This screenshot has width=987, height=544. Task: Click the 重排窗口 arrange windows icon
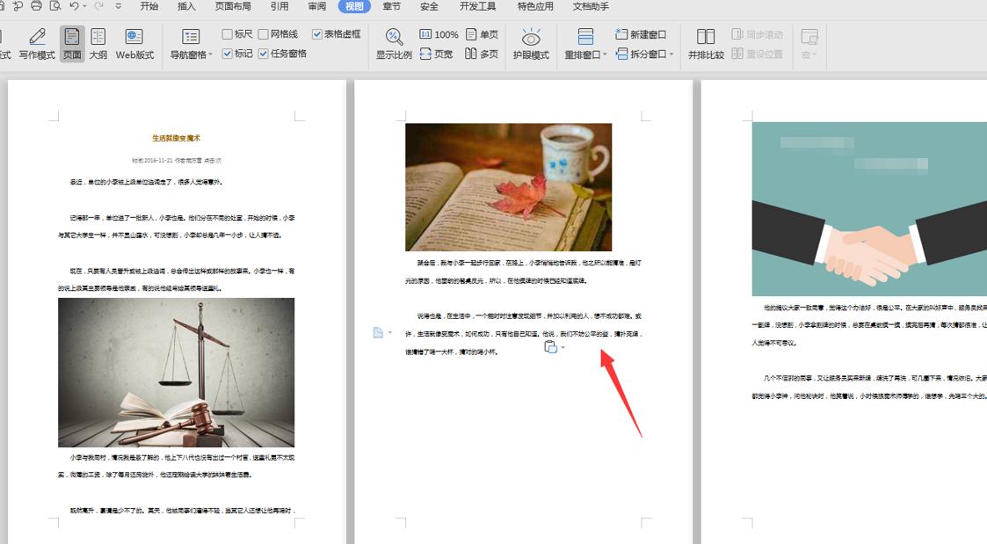click(x=585, y=37)
